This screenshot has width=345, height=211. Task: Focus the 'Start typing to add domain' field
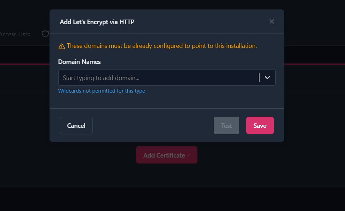tap(157, 78)
